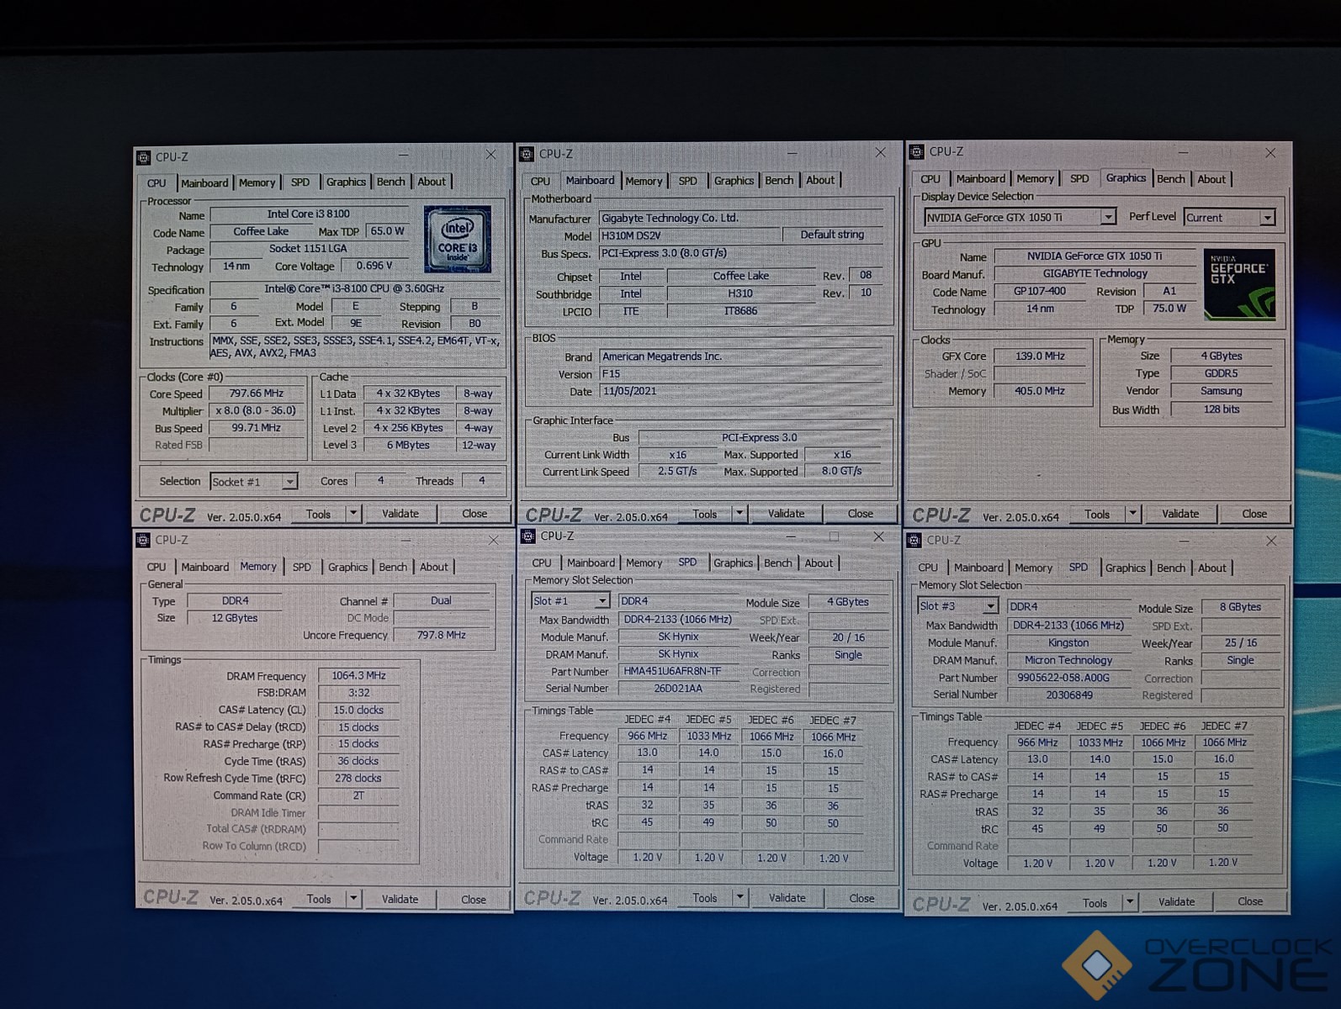Open the NVIDIA GeForce GTX 1050 Ti device dropdown

pos(1108,218)
